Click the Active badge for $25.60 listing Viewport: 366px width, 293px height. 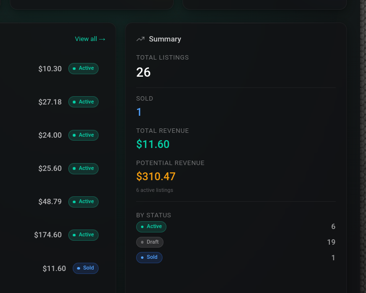(x=83, y=168)
